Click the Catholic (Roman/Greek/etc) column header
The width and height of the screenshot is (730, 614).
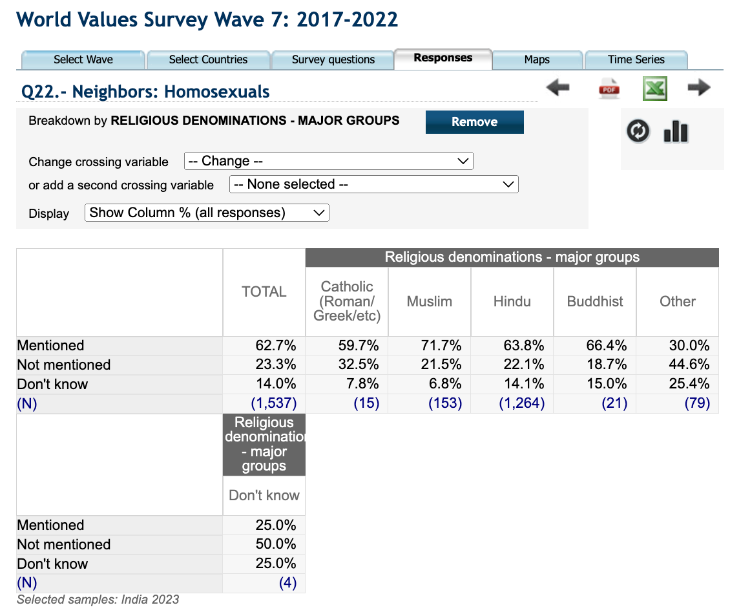(347, 301)
